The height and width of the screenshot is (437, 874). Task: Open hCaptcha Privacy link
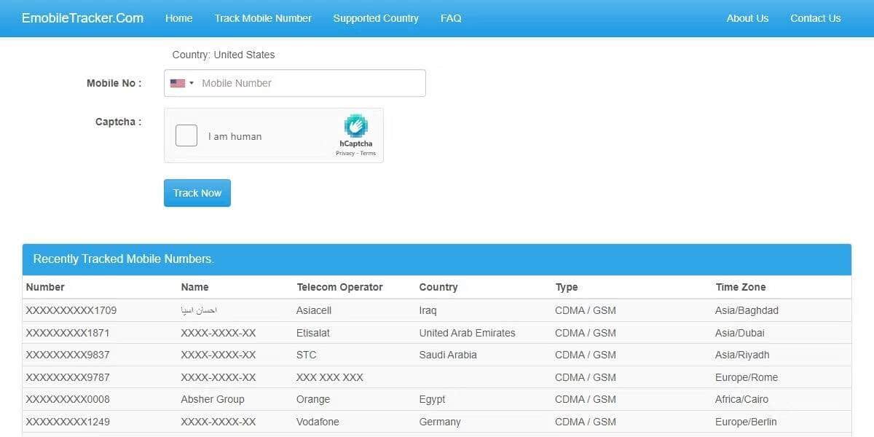point(345,153)
